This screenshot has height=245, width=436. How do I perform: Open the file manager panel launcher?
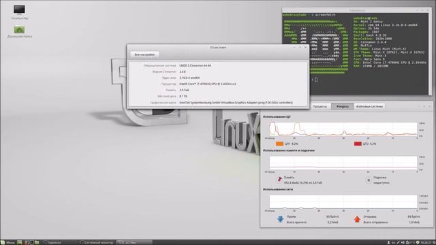point(37,242)
